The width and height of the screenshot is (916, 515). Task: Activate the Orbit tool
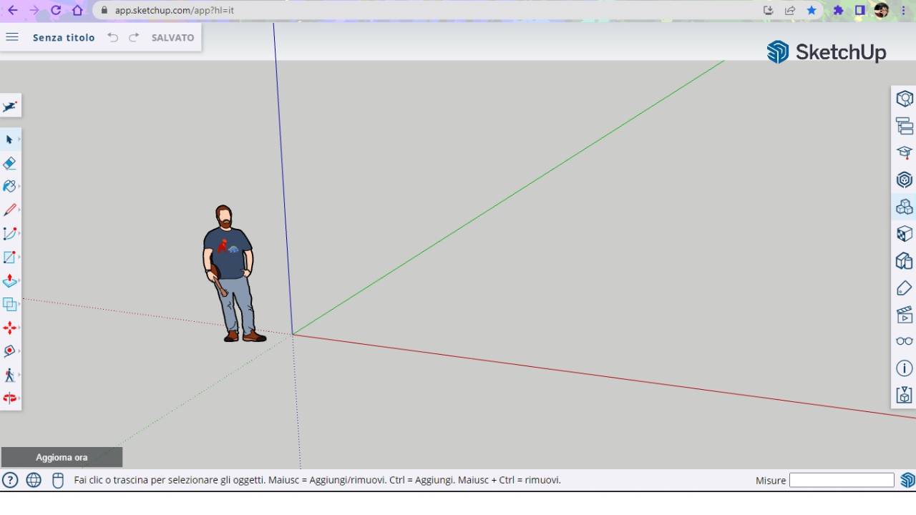click(10, 350)
